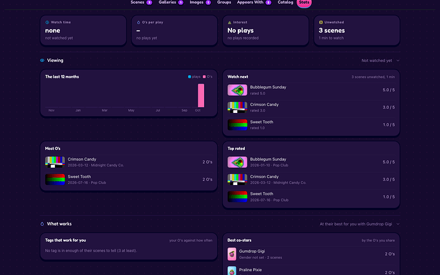The width and height of the screenshot is (440, 275).
Task: Click 1.0 / 5 rating in Top rated
Action: coord(388,197)
